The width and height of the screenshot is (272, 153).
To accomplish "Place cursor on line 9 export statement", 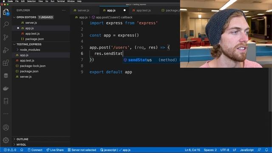I will point(110,72).
